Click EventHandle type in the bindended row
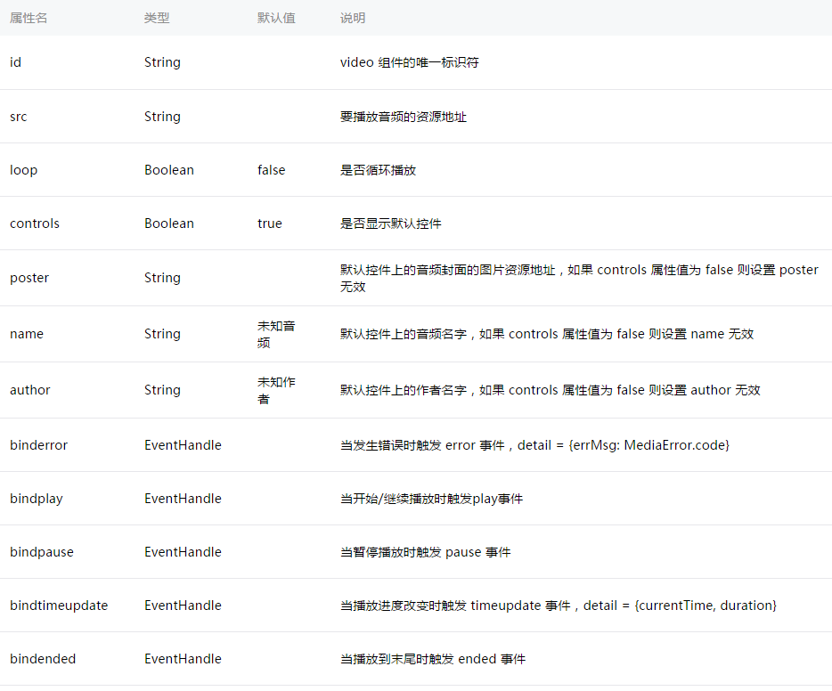Viewport: 832px width, 691px height. coord(184,659)
